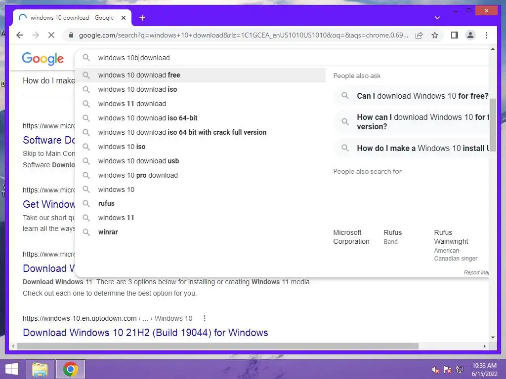Click the address bar URL
506x379 pixels.
[243, 35]
